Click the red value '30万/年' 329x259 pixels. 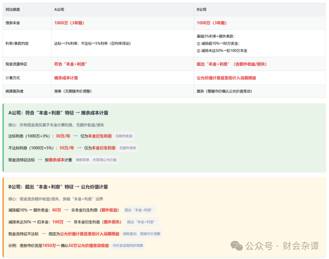(x=63, y=136)
